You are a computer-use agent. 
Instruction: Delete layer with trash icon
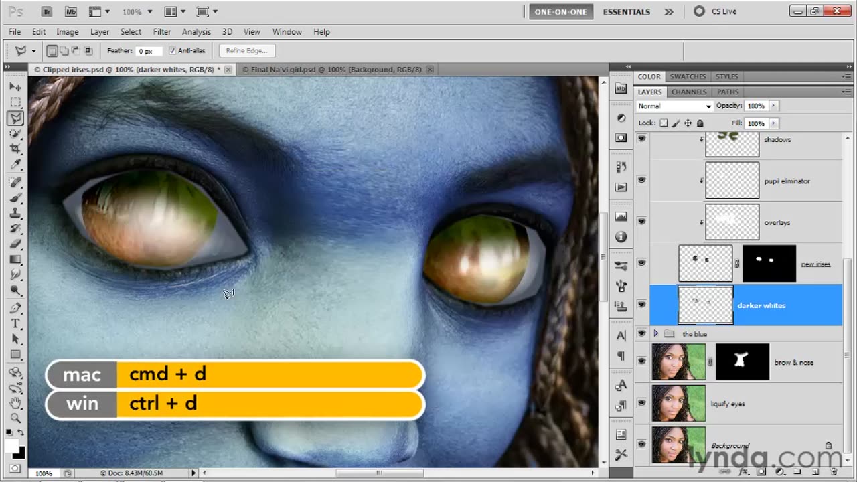click(834, 472)
